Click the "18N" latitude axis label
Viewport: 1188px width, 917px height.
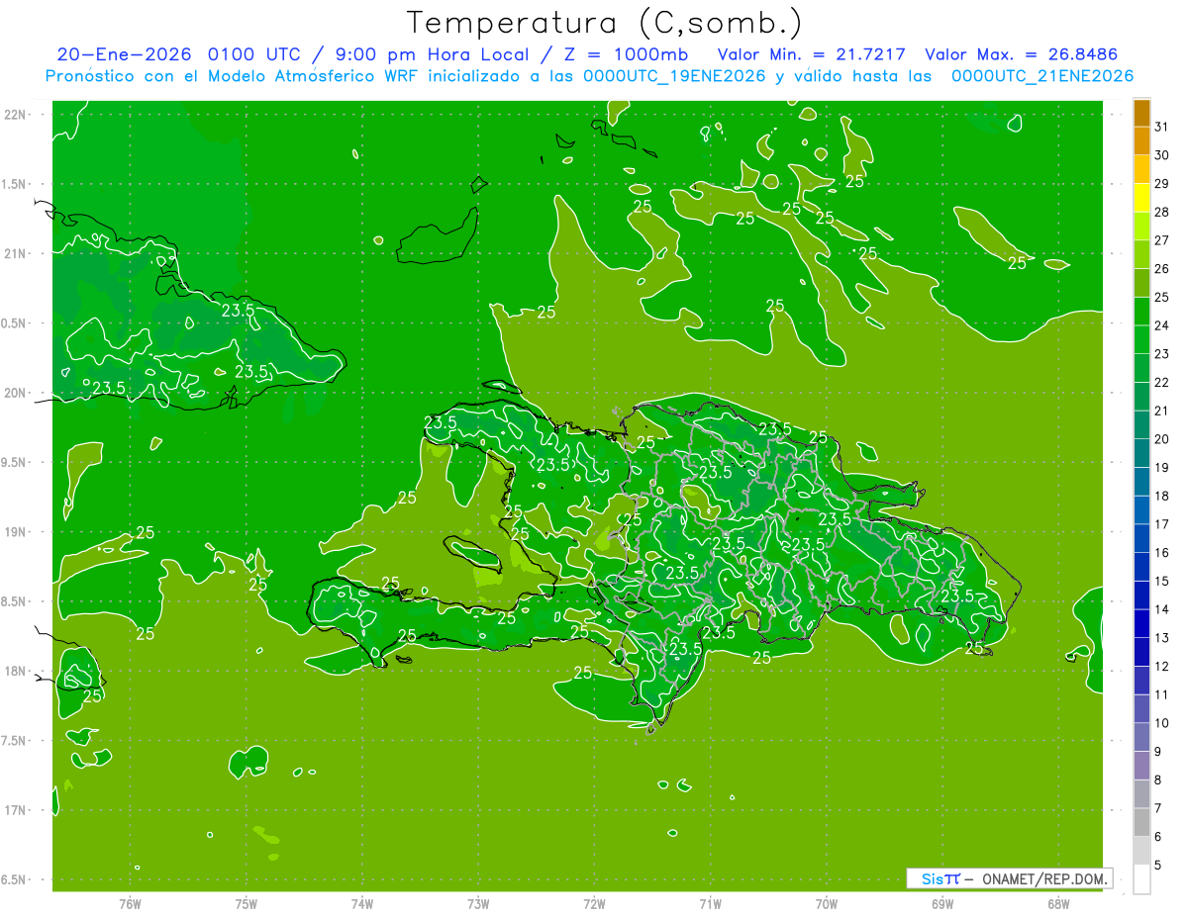pos(16,671)
